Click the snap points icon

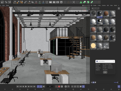point(74,2)
